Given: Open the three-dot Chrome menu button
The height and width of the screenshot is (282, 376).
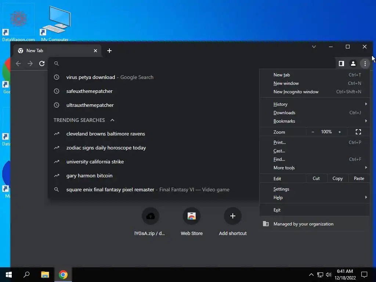Looking at the screenshot, I should 365,64.
